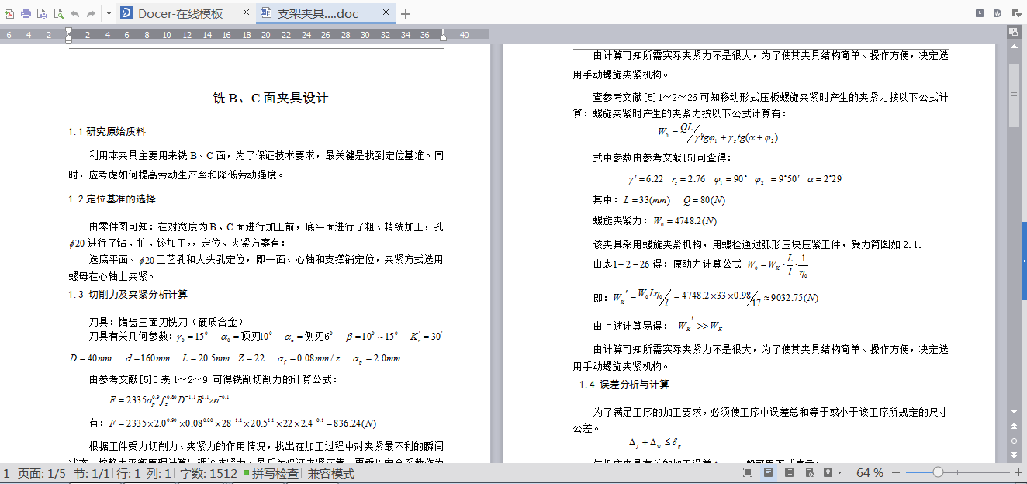This screenshot has height=484, width=1027.
Task: Open a new document tab with plus
Action: 406,13
